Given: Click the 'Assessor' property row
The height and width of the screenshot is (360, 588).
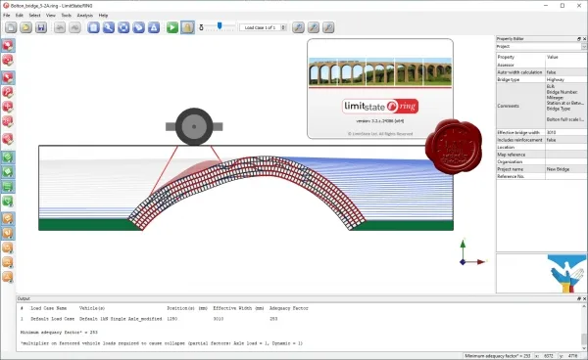Looking at the screenshot, I should (x=542, y=65).
